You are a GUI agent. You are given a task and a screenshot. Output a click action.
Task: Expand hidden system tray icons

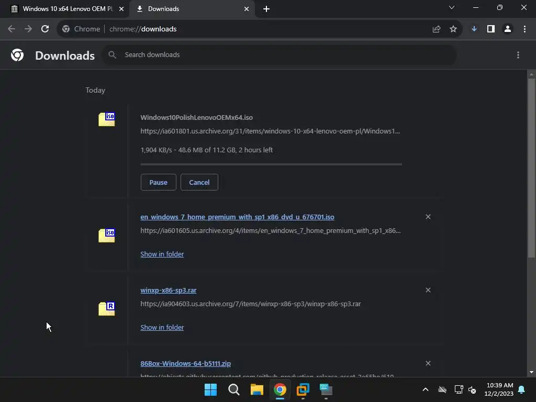click(x=426, y=389)
